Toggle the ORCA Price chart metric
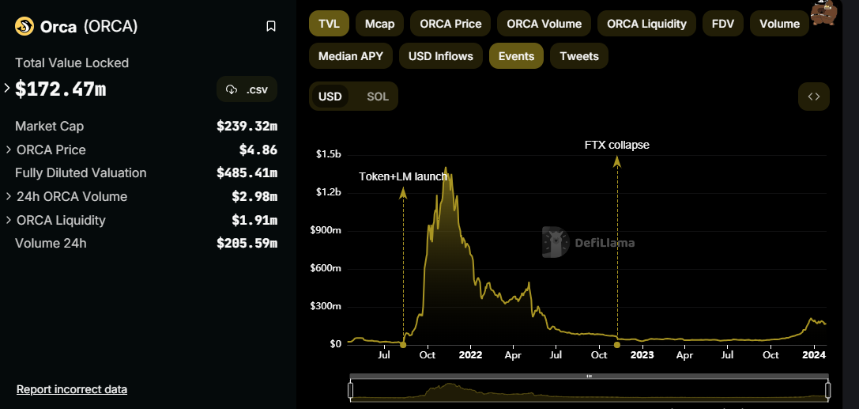859x409 pixels. (450, 24)
